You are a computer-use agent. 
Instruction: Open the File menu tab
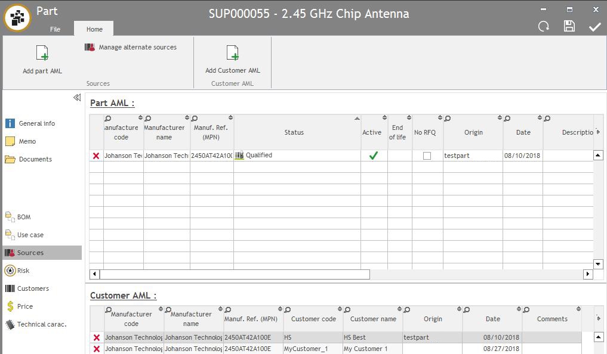pyautogui.click(x=55, y=29)
